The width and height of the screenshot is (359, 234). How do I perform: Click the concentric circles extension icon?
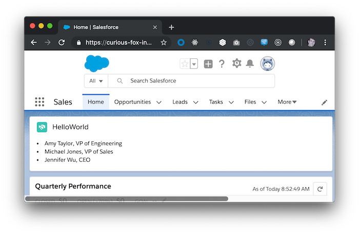tap(278, 42)
